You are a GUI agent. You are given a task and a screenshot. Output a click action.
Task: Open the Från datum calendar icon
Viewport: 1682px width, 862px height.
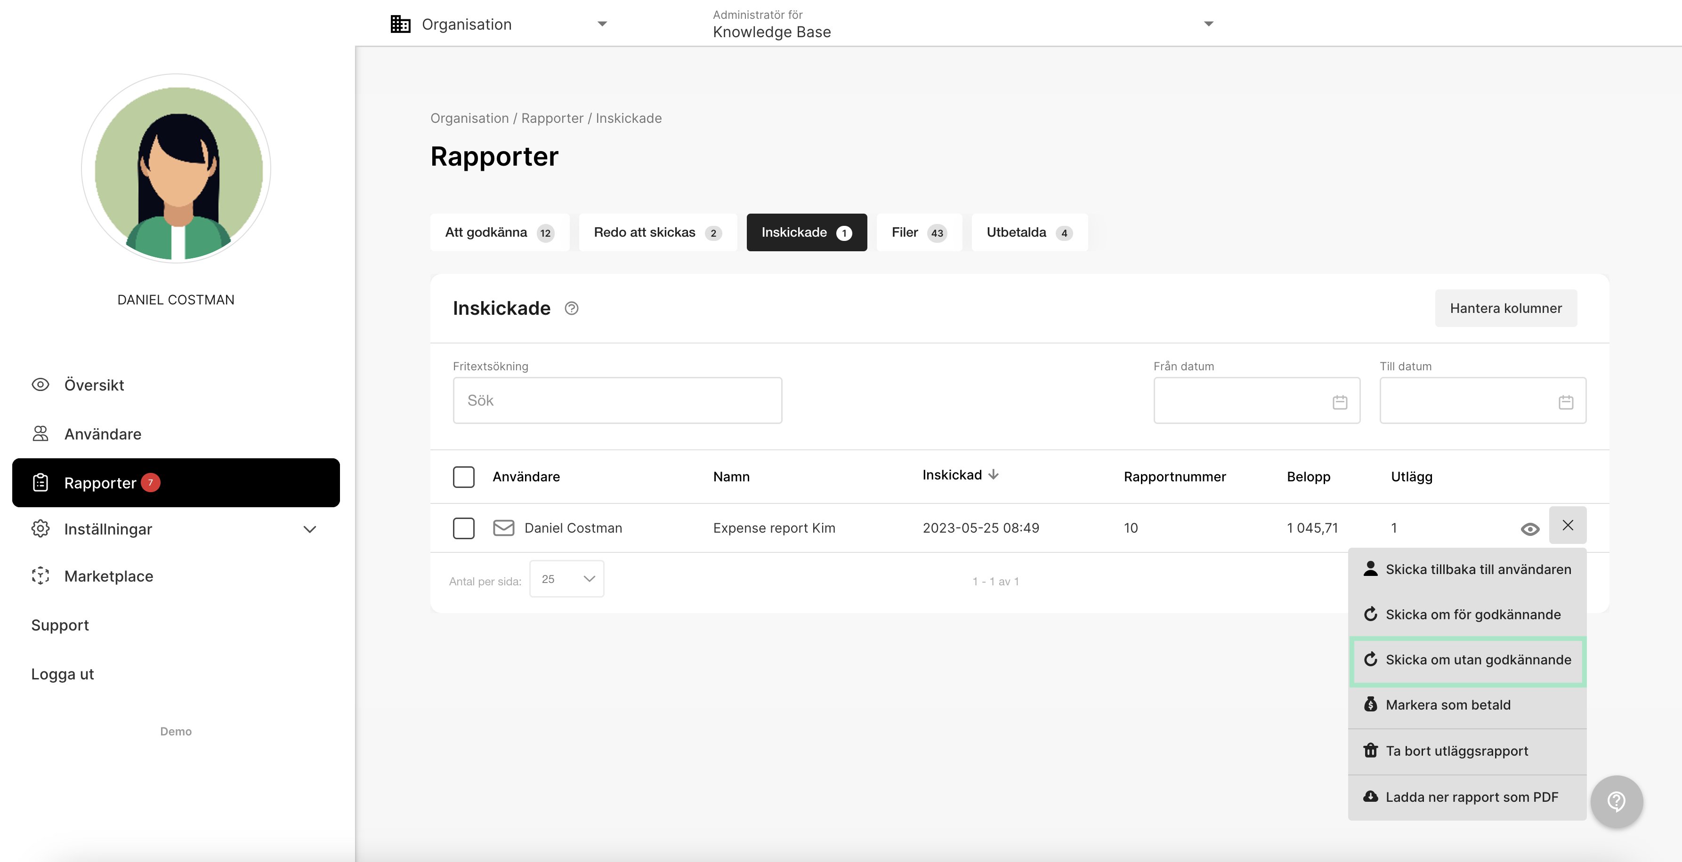1340,402
